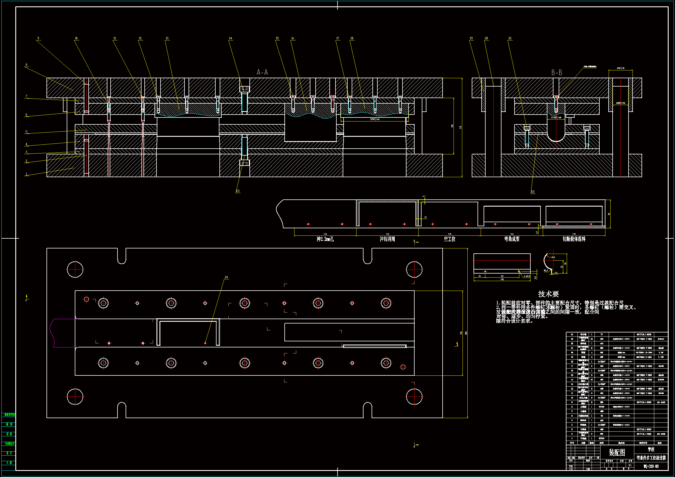
Task: Select the top-left guide post hole circle
Action: coord(75,270)
